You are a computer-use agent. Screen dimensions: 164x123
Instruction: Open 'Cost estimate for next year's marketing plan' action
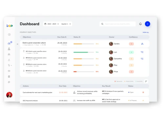pos(37,92)
